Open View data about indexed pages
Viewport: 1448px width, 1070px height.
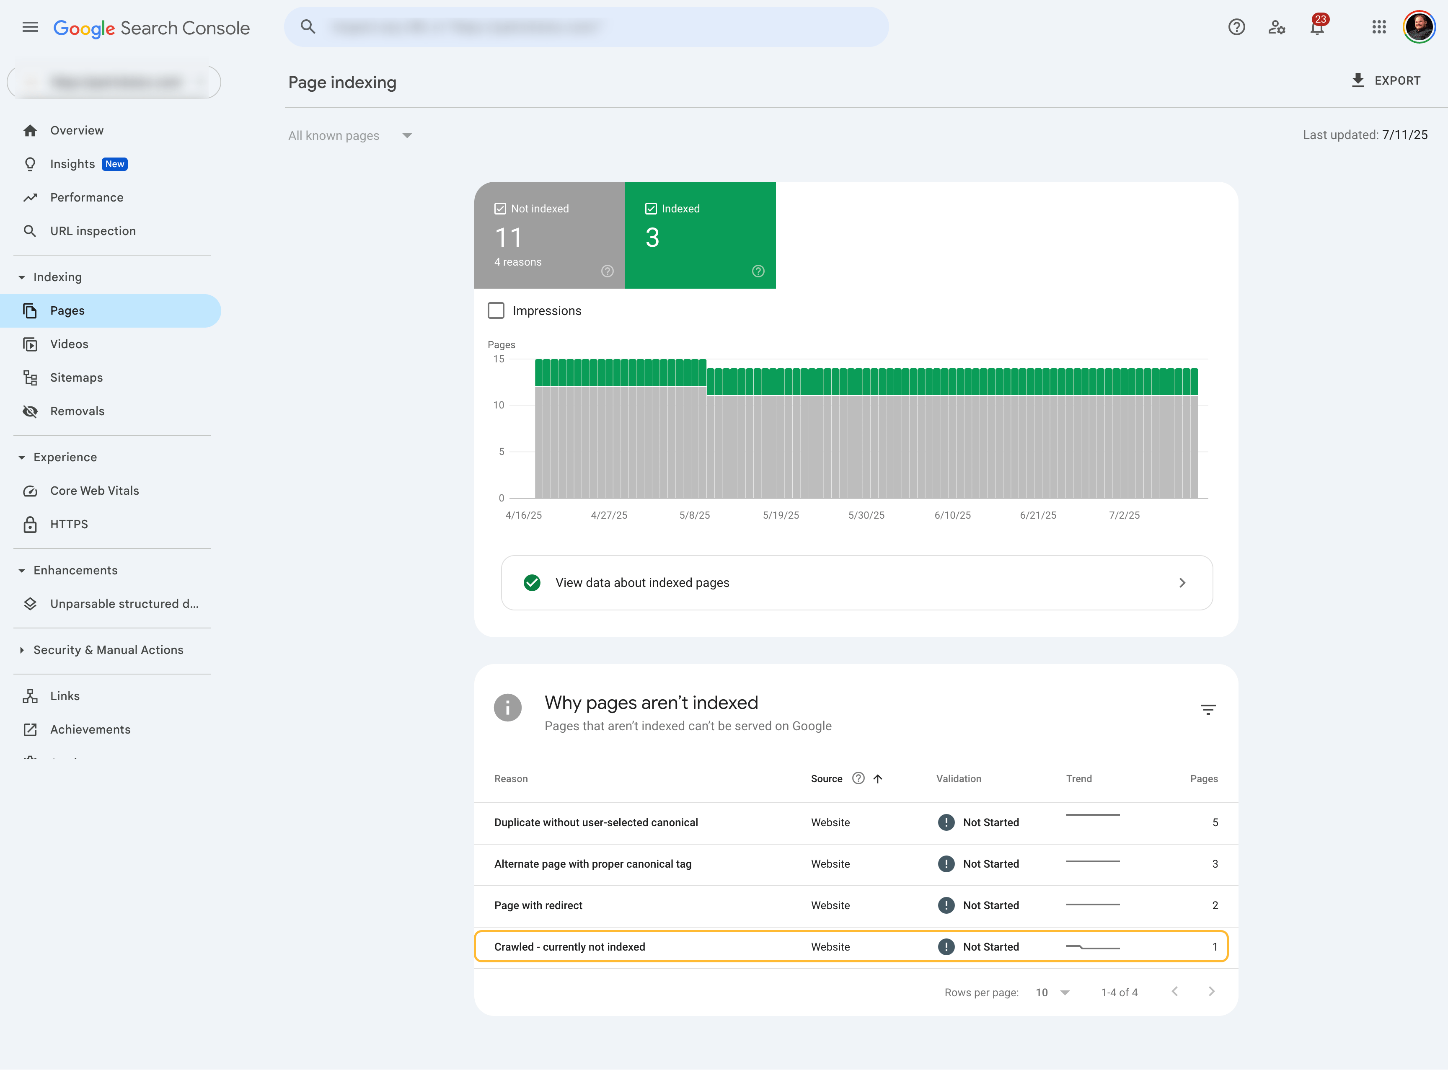coord(856,583)
